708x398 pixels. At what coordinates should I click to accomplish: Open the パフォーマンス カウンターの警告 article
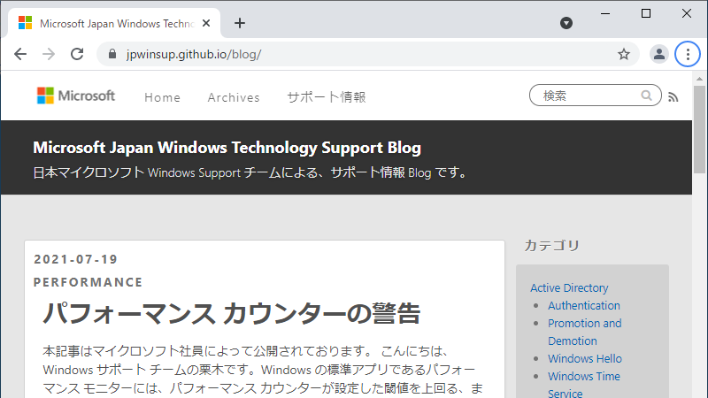coord(232,313)
